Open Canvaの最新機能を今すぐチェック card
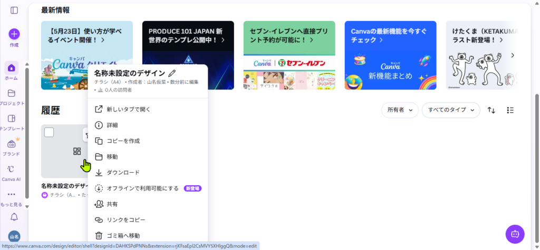540x250 pixels. [x=391, y=55]
